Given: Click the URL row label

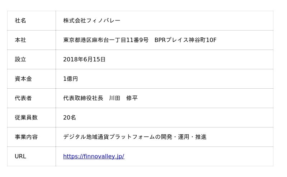Looking at the screenshot, I should pyautogui.click(x=20, y=156).
